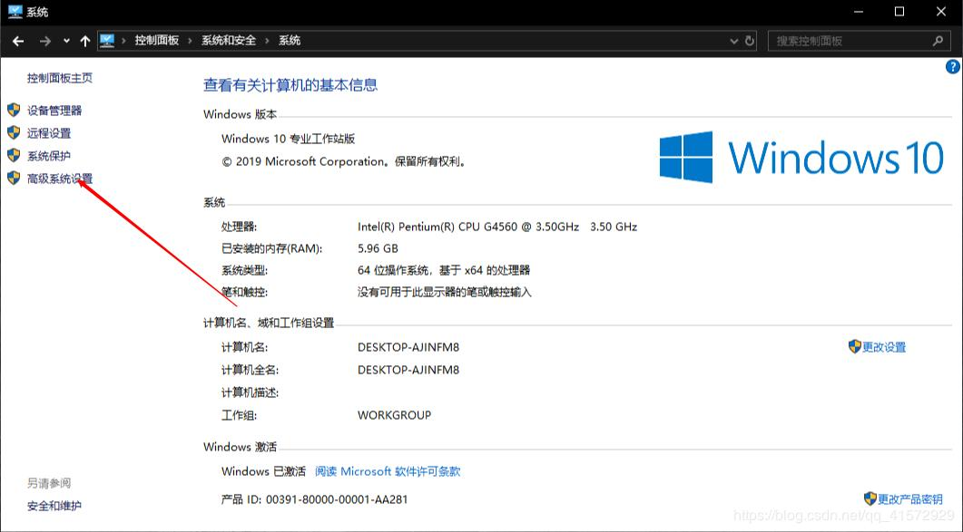The width and height of the screenshot is (963, 532).
Task: Select 控制面板 in the breadcrumb
Action: (157, 41)
